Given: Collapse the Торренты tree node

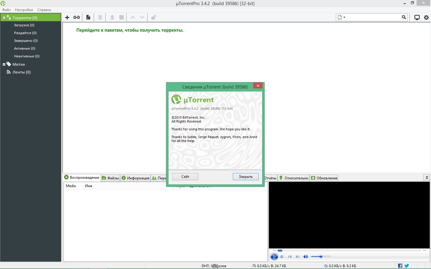Looking at the screenshot, I should coord(4,18).
